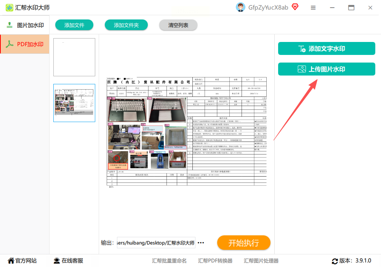This screenshot has height=267, width=381.
Task: Select the second page thumbnail with photos
Action: [x=74, y=103]
